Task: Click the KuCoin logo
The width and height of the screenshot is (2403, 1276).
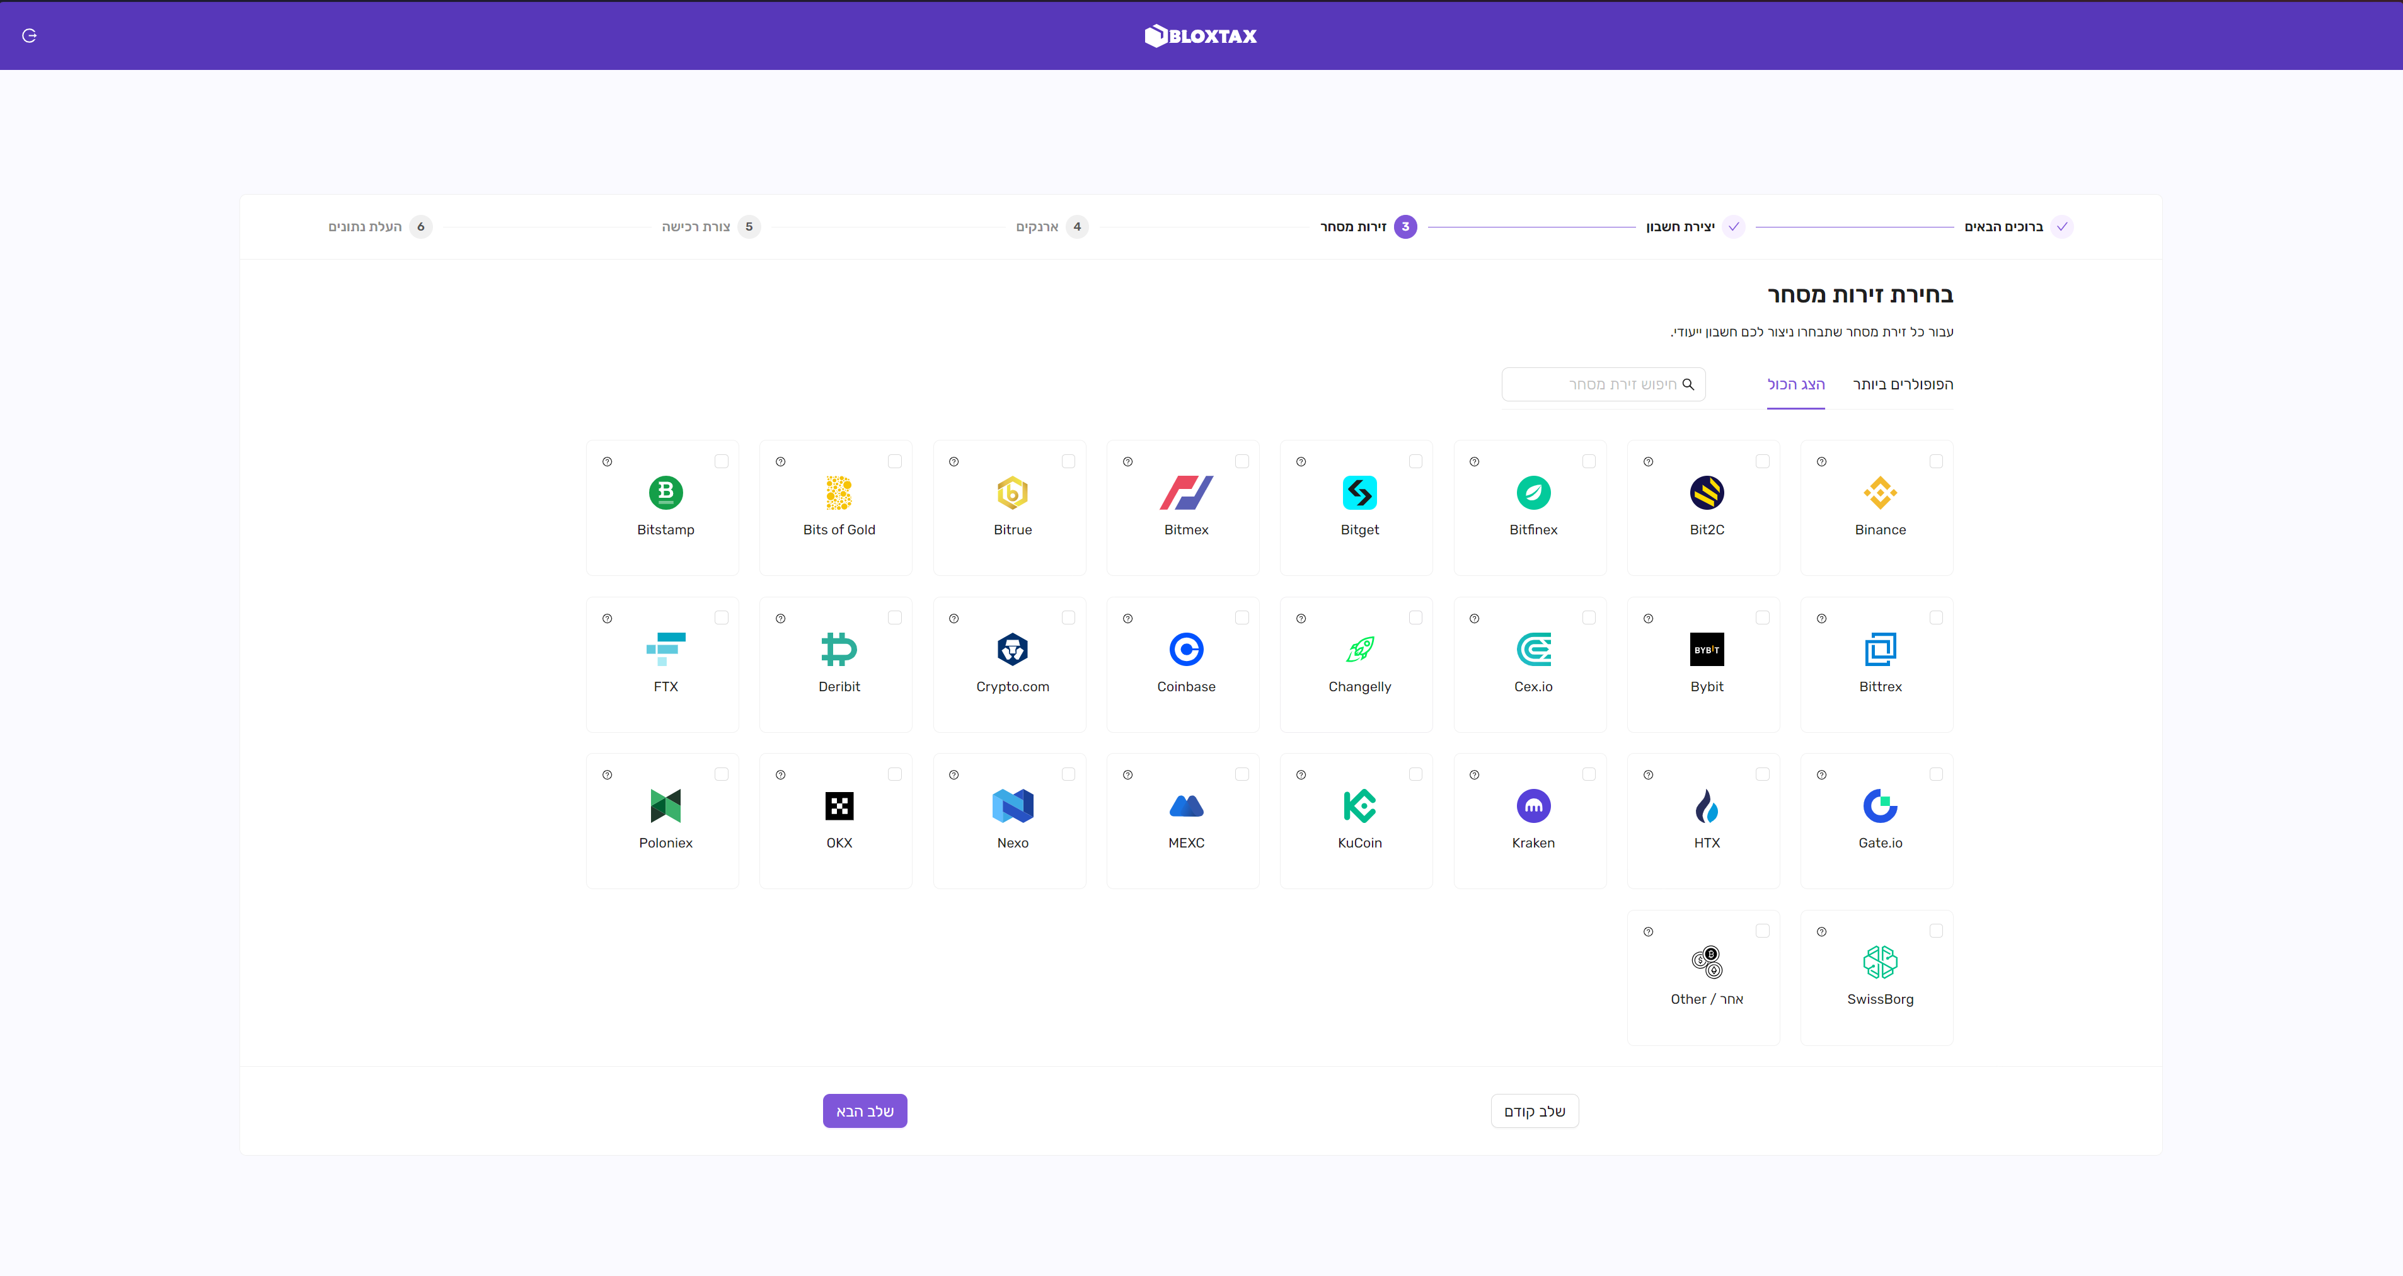Action: (x=1359, y=806)
